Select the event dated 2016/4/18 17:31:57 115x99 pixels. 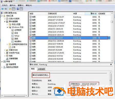pos(70,17)
